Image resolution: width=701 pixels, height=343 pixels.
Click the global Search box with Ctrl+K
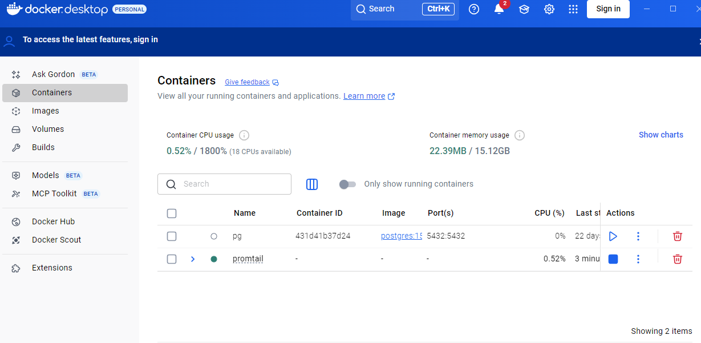(405, 9)
